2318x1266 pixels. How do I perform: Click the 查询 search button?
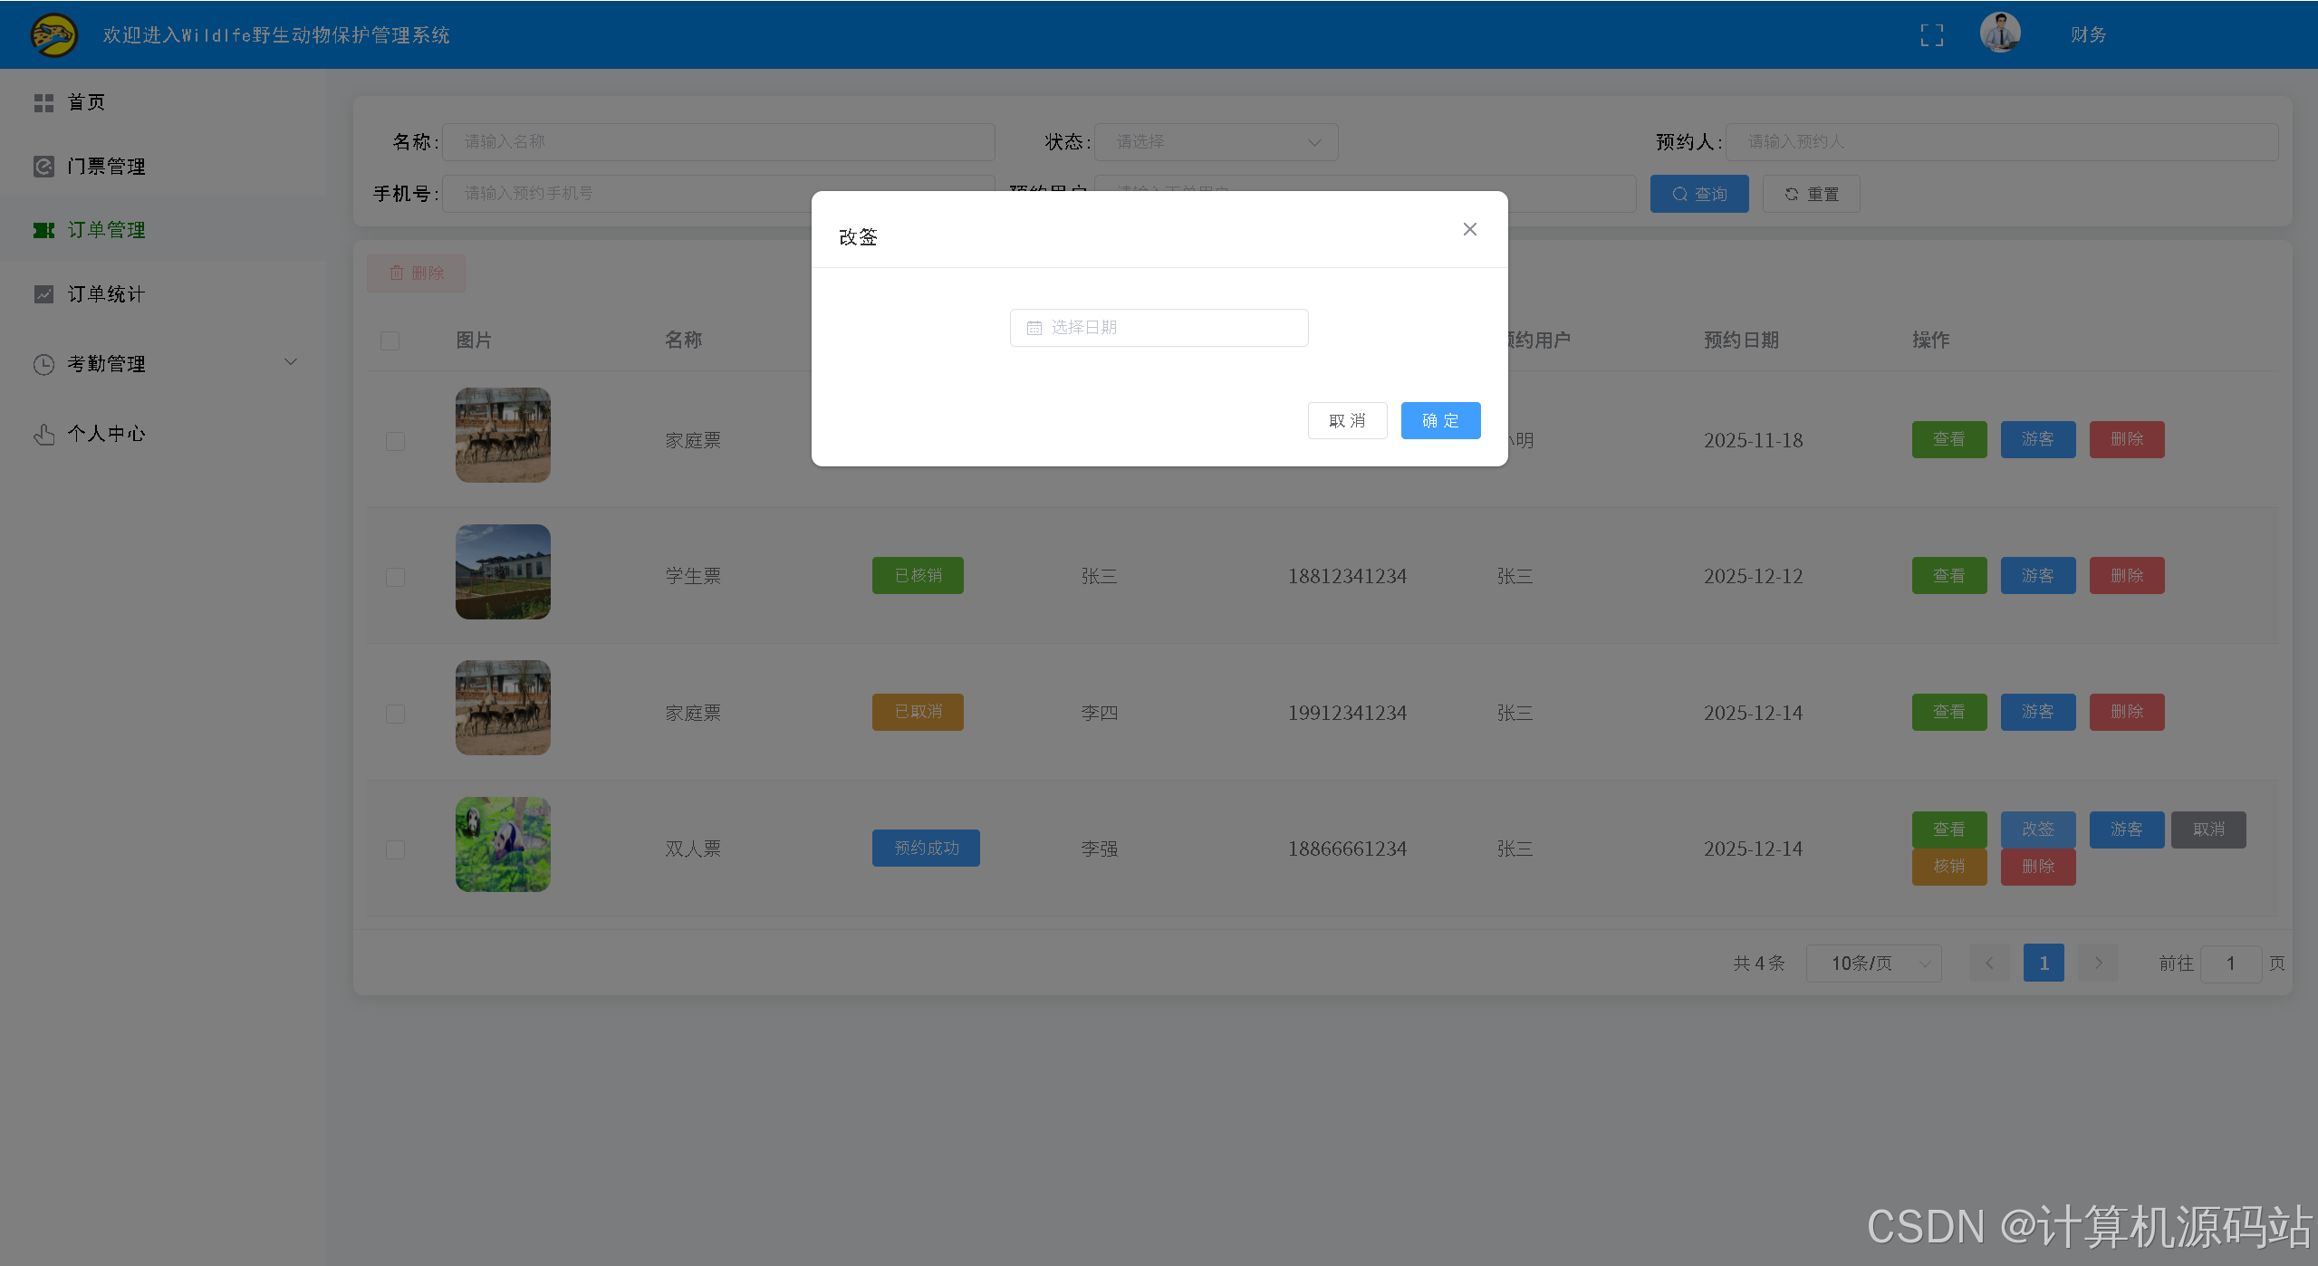[x=1698, y=194]
